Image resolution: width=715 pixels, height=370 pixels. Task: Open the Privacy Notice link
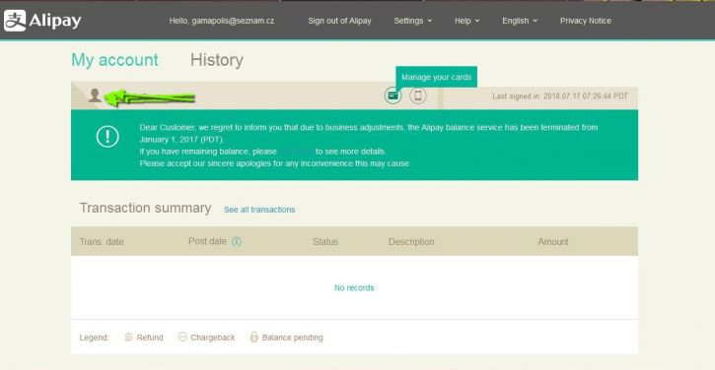coord(586,21)
